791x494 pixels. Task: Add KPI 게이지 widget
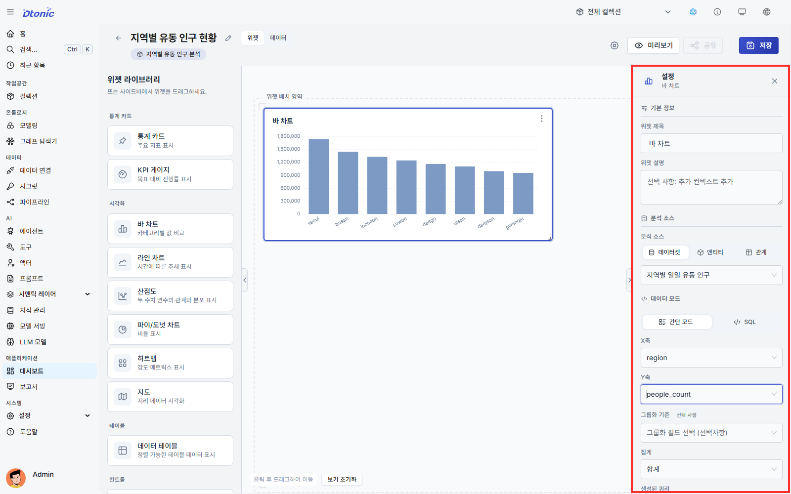(170, 174)
